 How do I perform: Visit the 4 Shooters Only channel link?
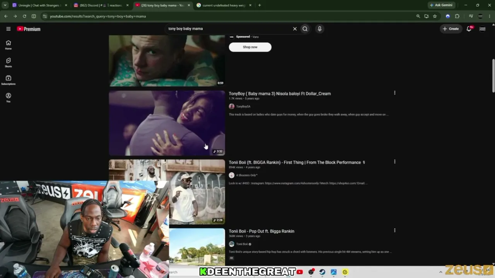pos(247,175)
